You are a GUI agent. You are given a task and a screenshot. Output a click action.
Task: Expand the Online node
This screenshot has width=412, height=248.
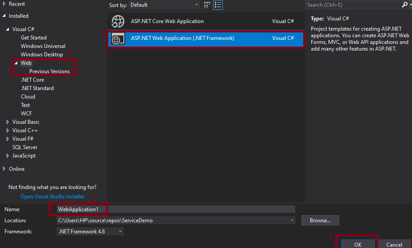[4, 169]
